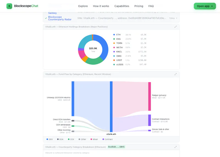Click the $25.9K total in donut center
This screenshot has width=220, height=157.
point(93,48)
